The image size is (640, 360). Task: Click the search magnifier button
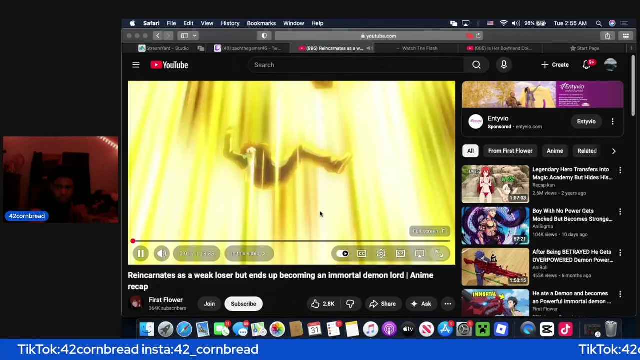click(476, 65)
